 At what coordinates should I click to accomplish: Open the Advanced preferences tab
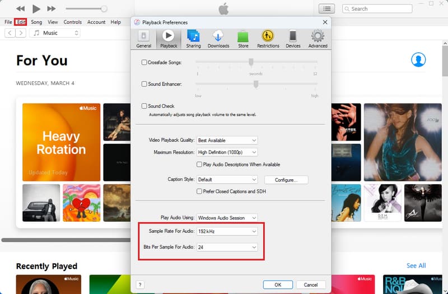[x=318, y=39]
